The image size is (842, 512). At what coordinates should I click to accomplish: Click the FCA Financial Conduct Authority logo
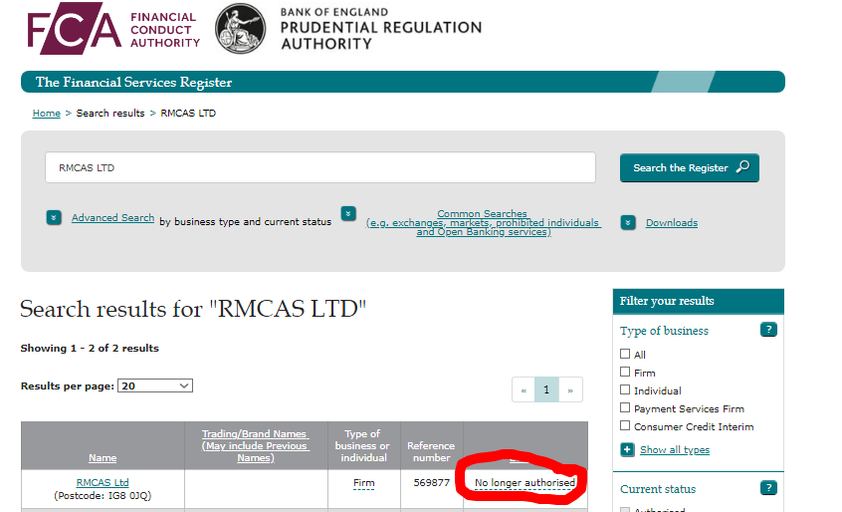coord(113,28)
